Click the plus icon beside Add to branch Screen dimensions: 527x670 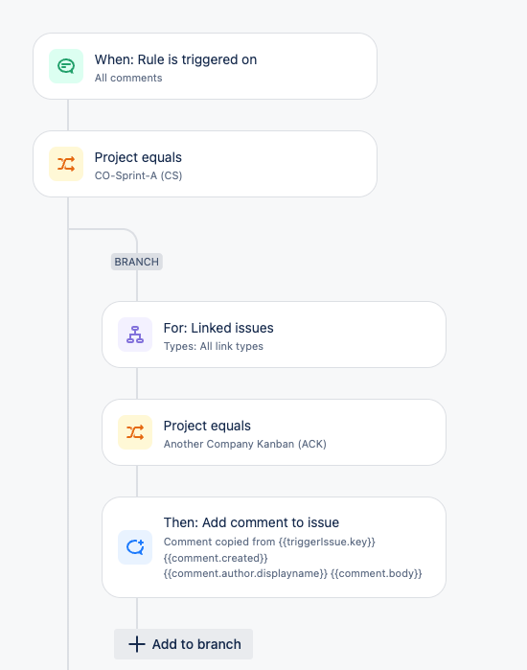tap(137, 644)
